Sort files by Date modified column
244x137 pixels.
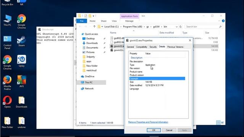tap(167, 33)
